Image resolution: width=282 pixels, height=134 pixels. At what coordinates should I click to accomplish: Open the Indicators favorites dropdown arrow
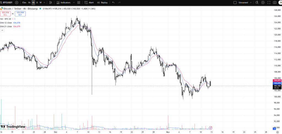(x=73, y=2)
